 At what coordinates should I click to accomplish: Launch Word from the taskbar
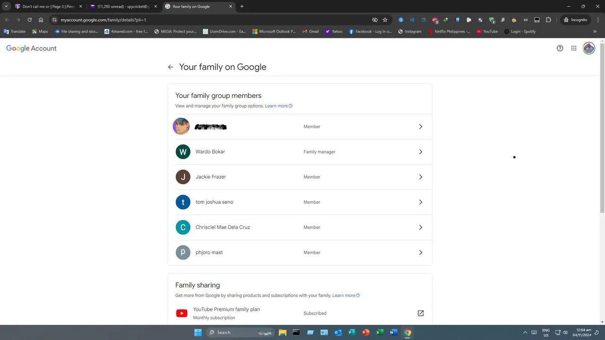[x=393, y=332]
